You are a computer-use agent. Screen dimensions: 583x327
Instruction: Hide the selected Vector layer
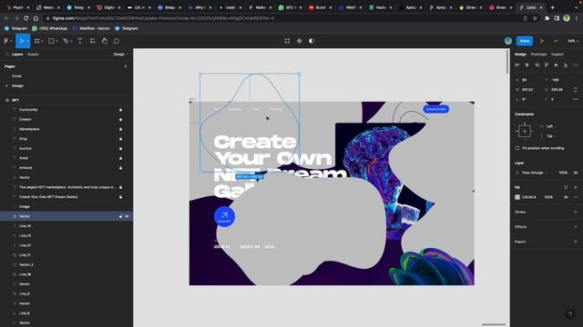(127, 216)
